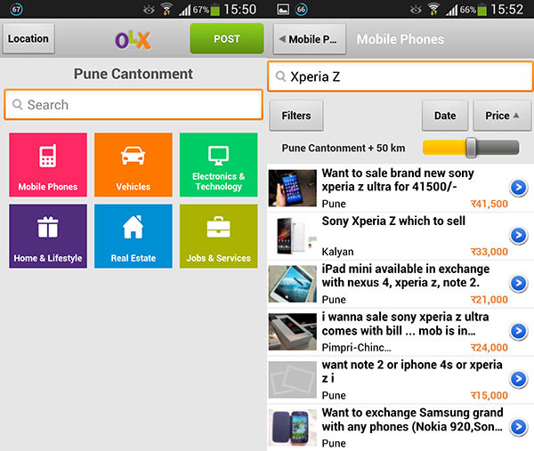Tap the OLX logo
This screenshot has width=534, height=451.
tap(133, 40)
